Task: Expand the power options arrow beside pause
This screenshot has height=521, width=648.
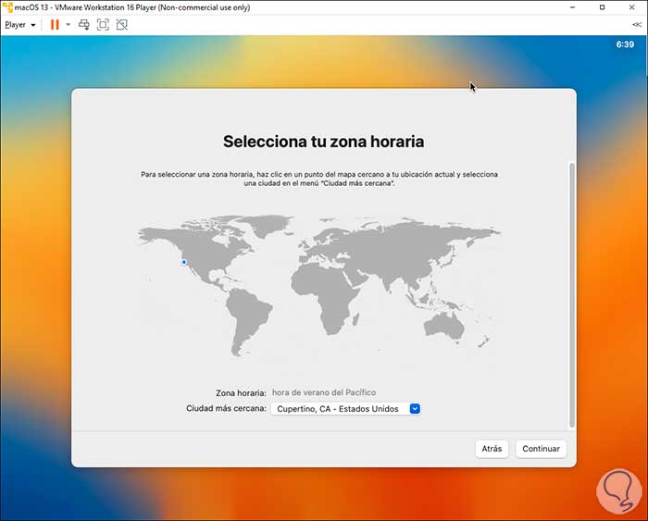Action: pos(69,25)
